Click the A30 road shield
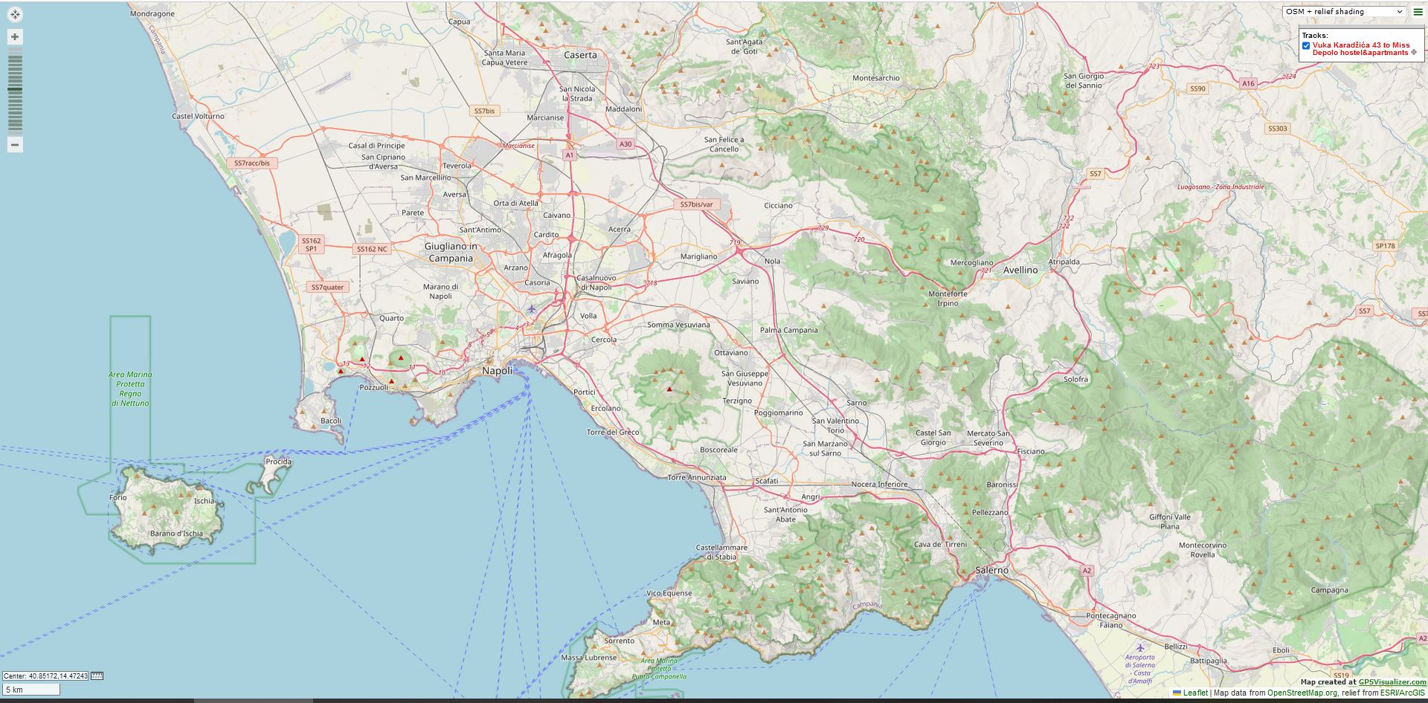 (x=625, y=144)
